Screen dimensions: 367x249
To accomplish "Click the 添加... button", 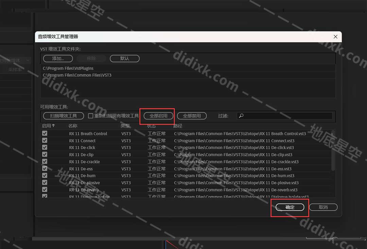I will (58, 58).
